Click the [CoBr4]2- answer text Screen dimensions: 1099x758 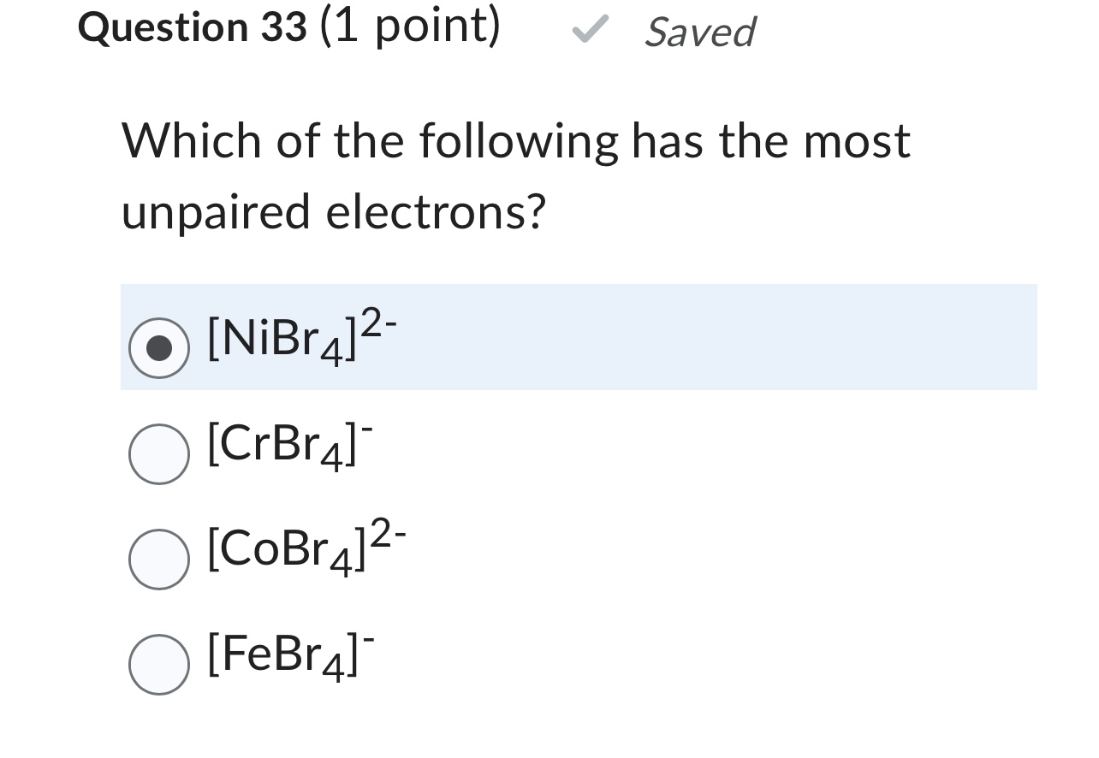(304, 549)
